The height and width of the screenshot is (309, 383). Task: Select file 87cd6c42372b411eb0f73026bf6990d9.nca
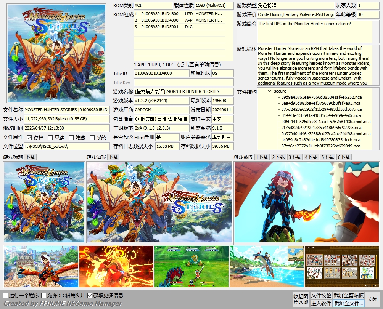pyautogui.click(x=321, y=146)
